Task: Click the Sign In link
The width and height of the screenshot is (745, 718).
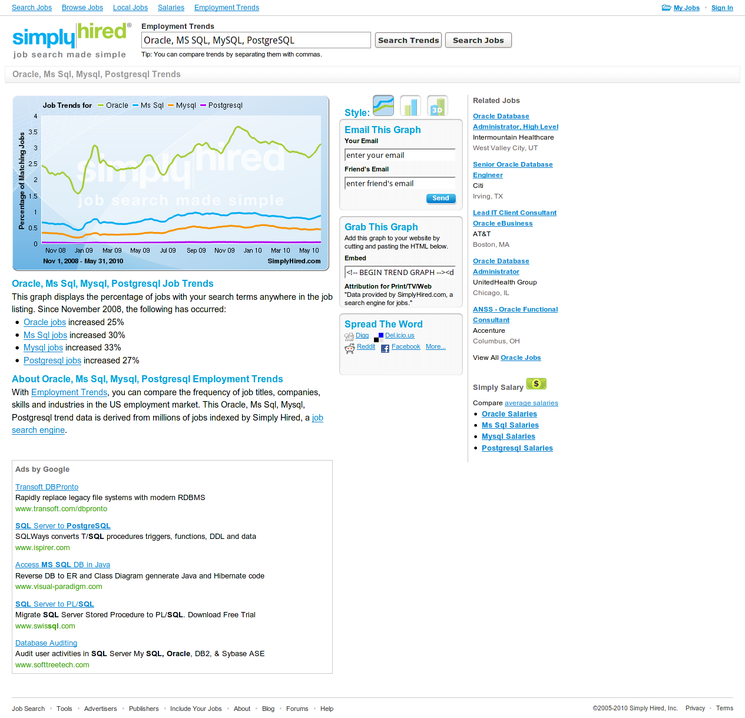Action: pyautogui.click(x=722, y=8)
